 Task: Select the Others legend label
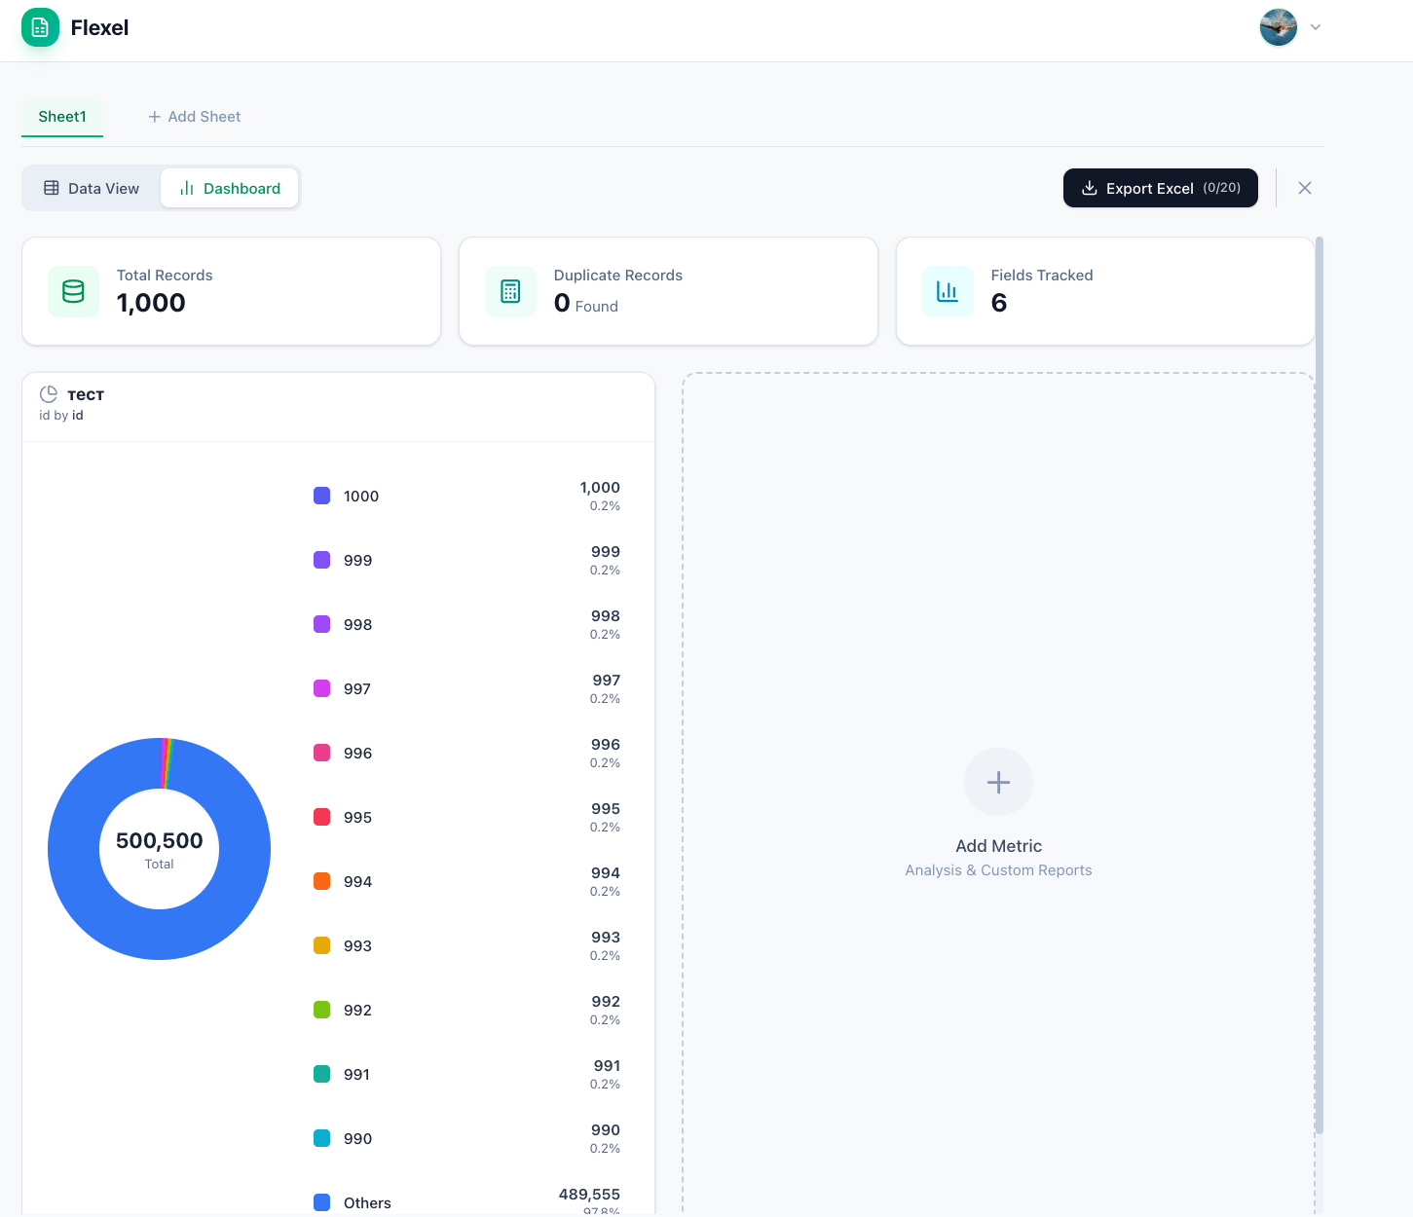click(x=367, y=1203)
